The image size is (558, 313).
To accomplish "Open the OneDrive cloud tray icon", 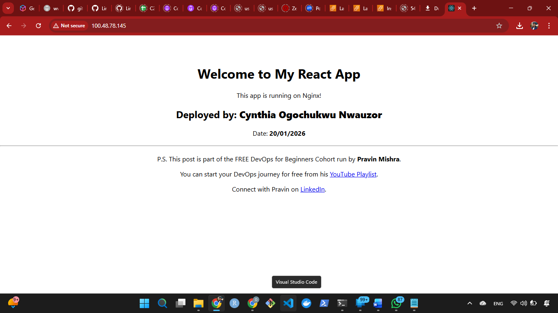I will (483, 303).
